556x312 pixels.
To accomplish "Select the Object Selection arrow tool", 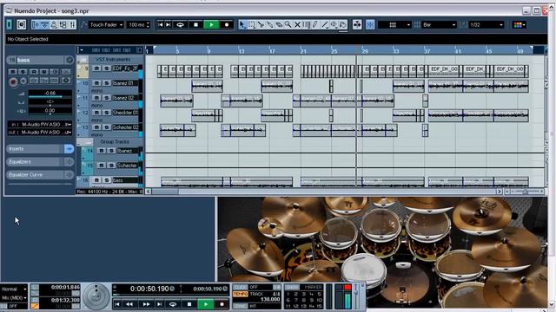I will pos(242,25).
